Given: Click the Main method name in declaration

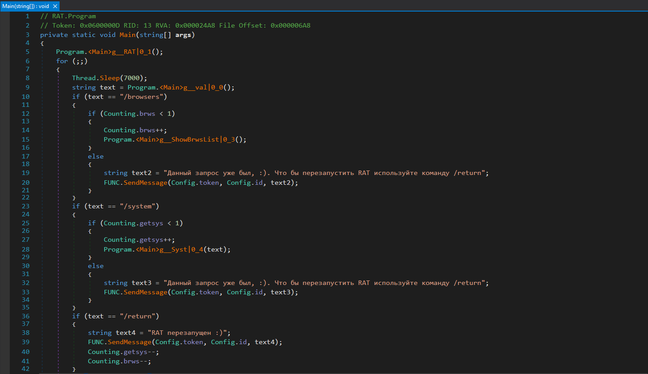Looking at the screenshot, I should (127, 35).
